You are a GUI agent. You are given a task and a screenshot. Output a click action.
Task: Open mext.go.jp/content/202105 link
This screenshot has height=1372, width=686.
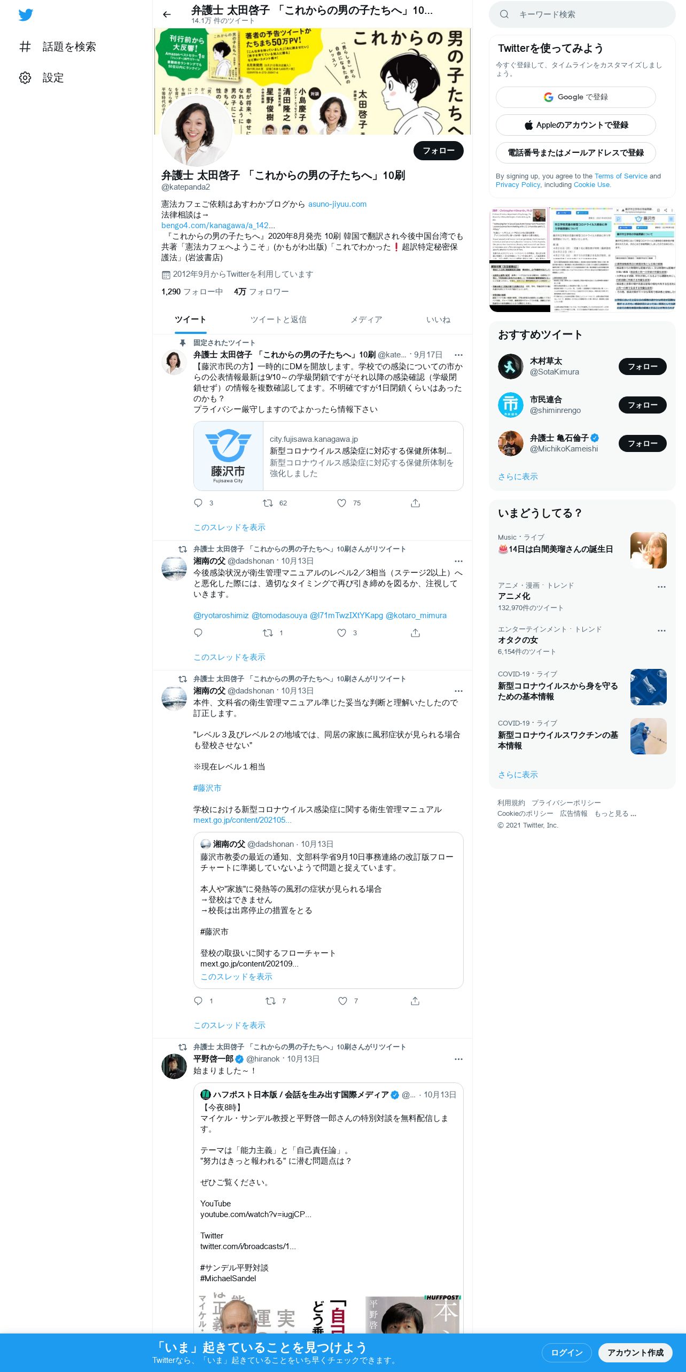pos(243,820)
